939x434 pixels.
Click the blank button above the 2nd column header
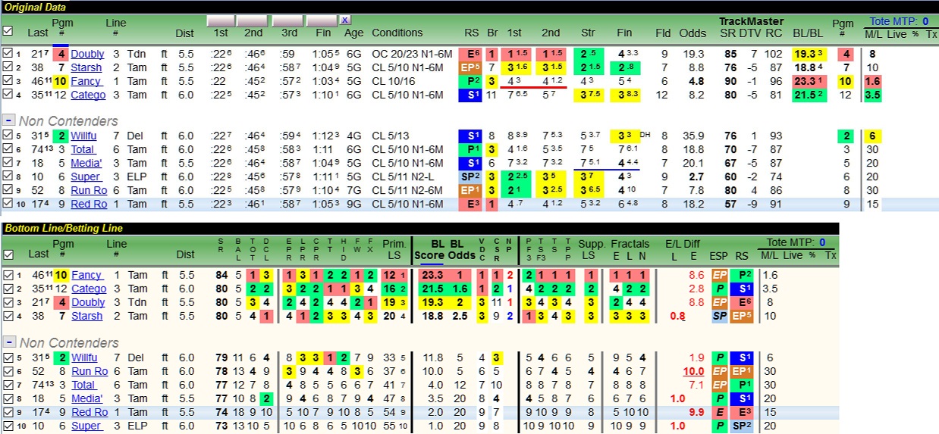pos(252,20)
